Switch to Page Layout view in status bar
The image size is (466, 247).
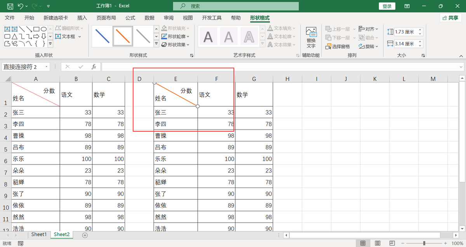[377, 243]
